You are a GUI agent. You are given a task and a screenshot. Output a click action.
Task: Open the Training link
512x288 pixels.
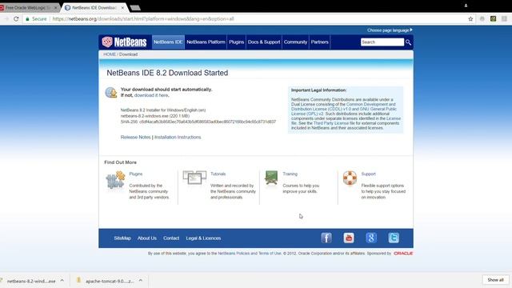coord(290,174)
